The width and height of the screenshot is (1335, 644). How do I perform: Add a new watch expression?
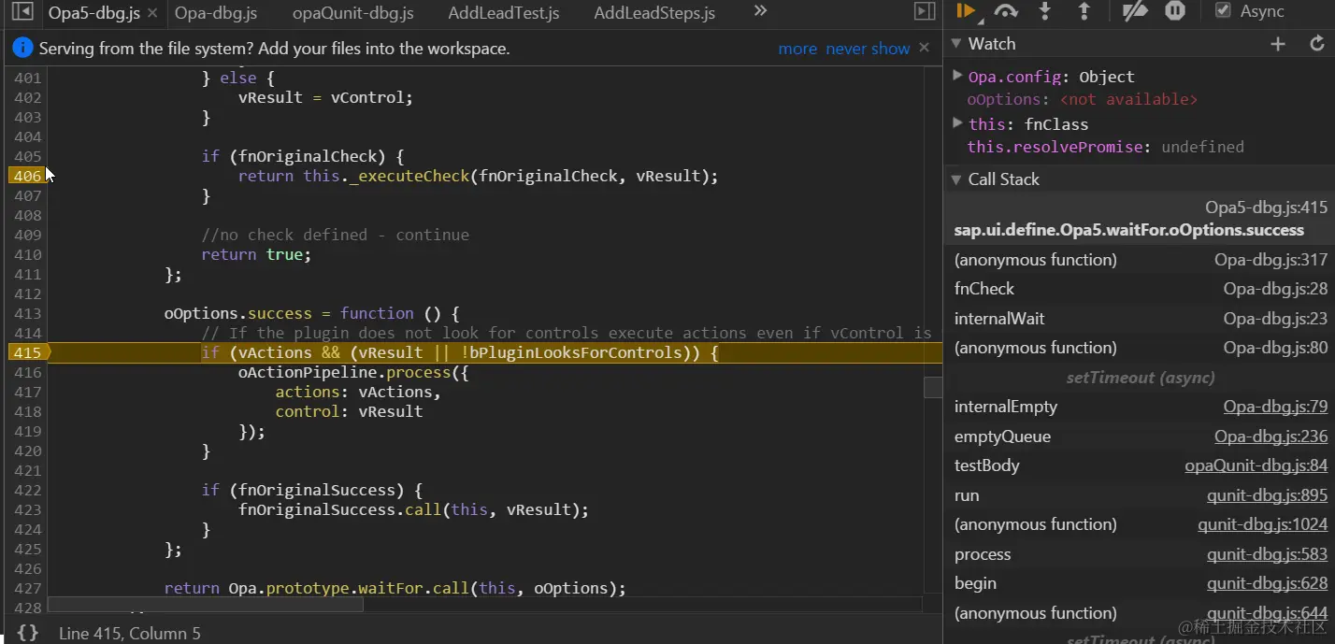coord(1278,44)
